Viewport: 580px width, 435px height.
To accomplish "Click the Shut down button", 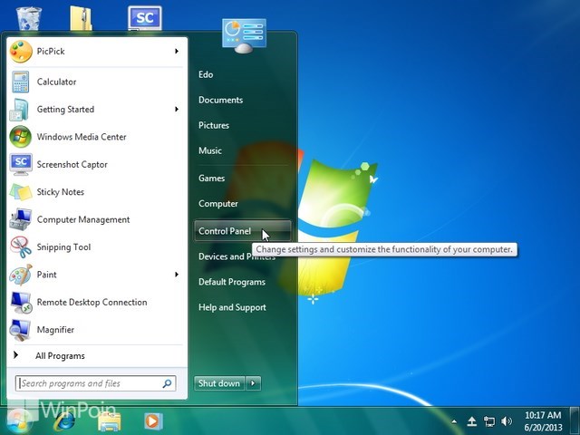I will pyautogui.click(x=219, y=383).
